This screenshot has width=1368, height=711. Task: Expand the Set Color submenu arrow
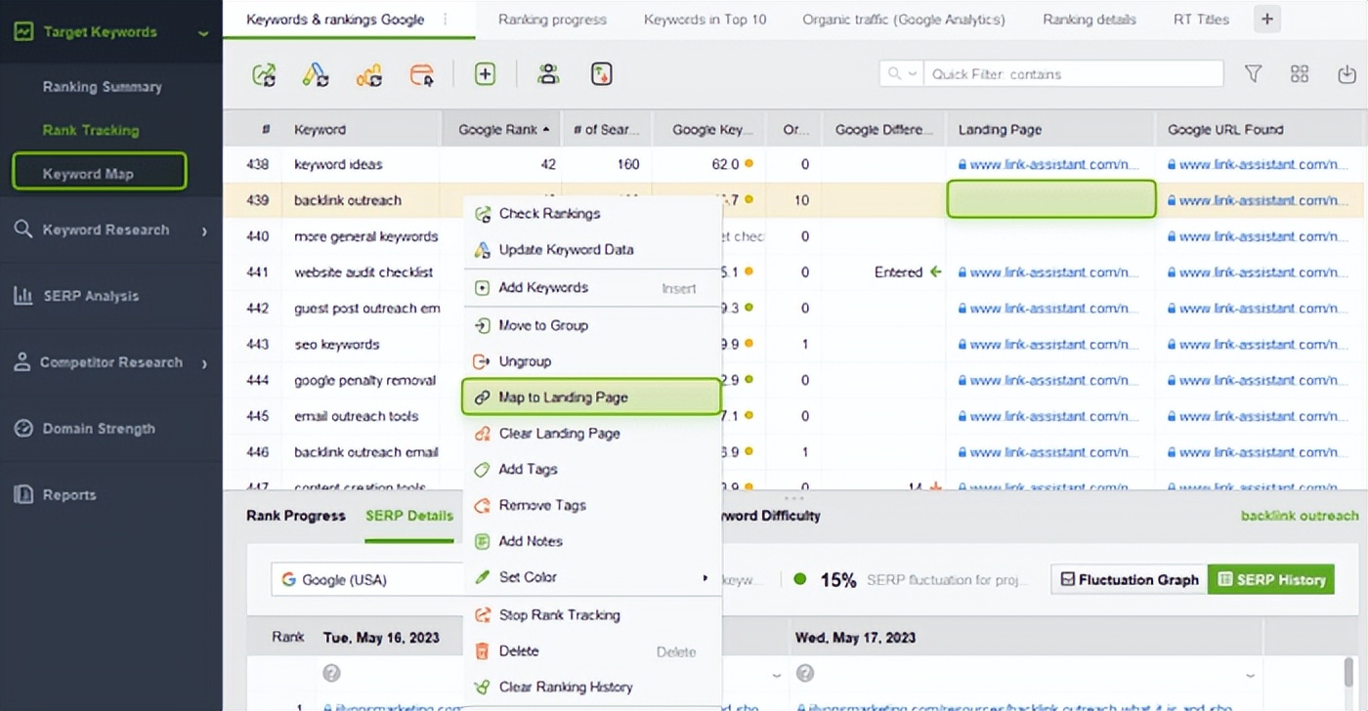[x=705, y=578]
